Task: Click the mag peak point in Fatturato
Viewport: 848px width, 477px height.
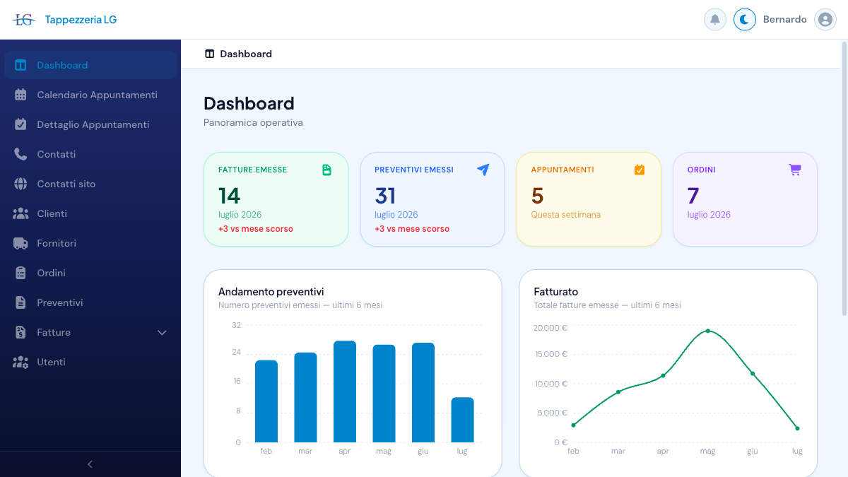Action: [707, 331]
